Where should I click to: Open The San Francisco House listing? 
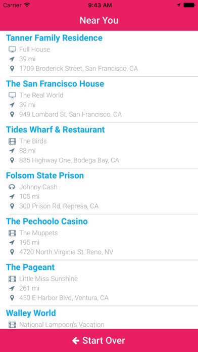pyautogui.click(x=99, y=100)
